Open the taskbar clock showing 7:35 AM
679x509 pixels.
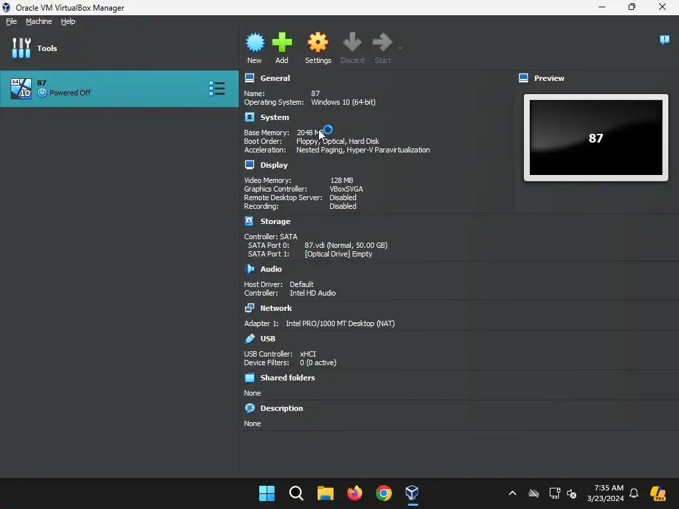[x=605, y=493]
